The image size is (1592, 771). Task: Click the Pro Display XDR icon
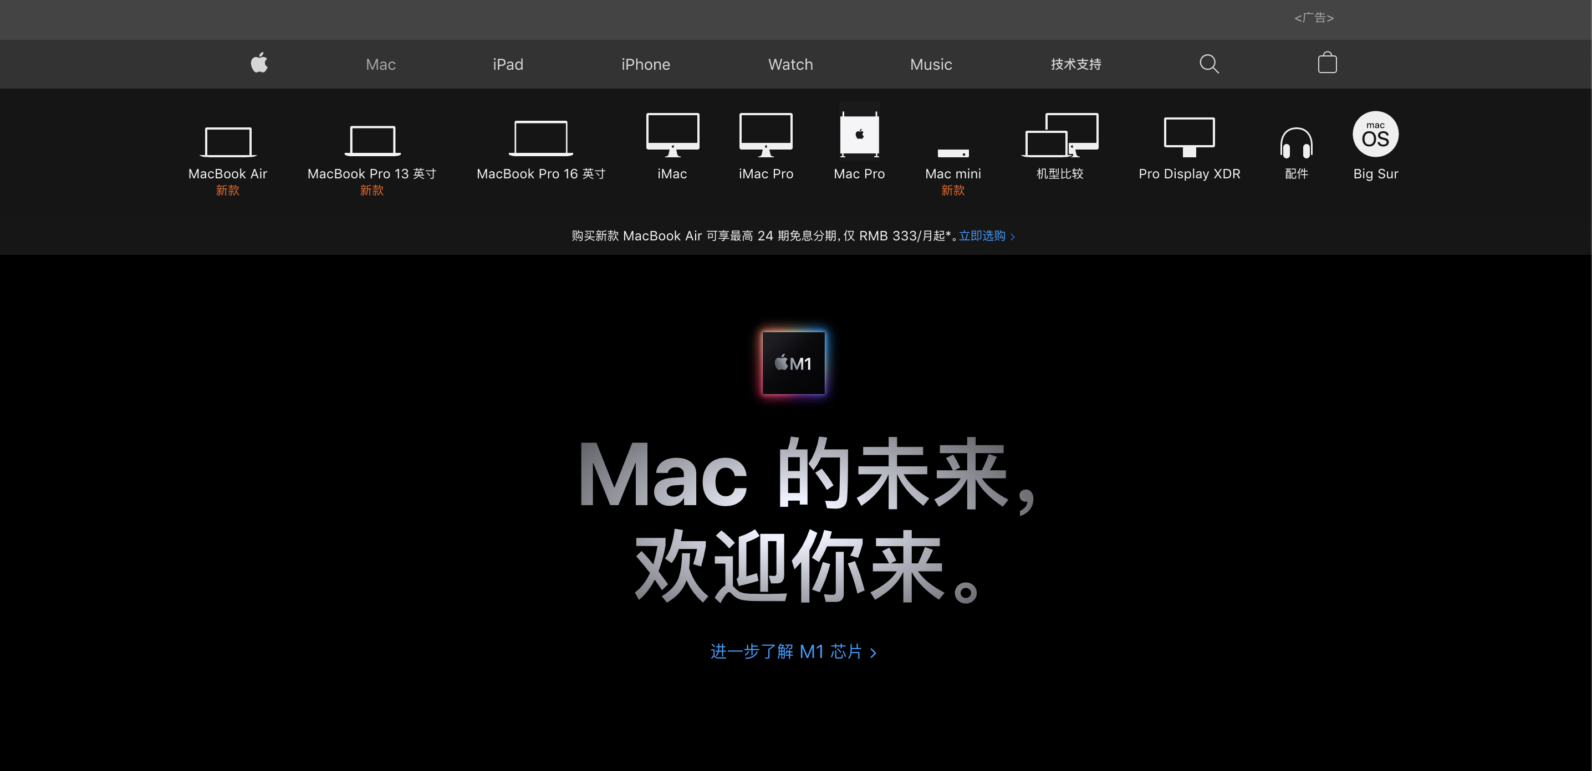click(x=1188, y=137)
